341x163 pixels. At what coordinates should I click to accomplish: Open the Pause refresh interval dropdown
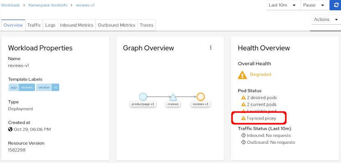click(315, 5)
